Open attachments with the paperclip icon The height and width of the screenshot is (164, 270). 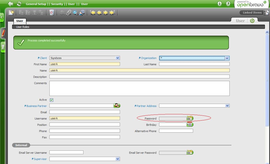(69, 13)
